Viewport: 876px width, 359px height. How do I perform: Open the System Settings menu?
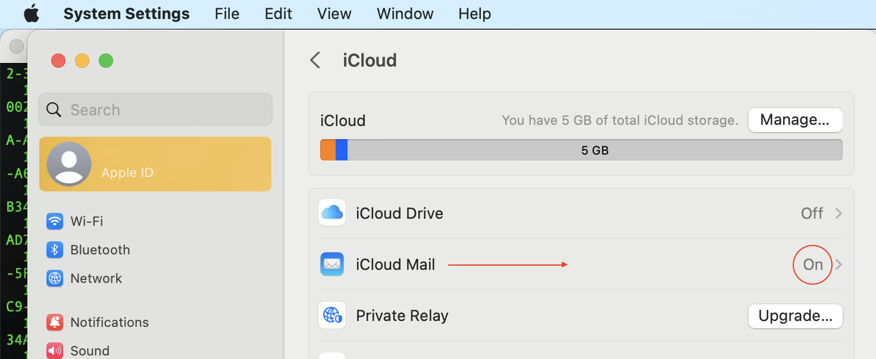tap(126, 14)
